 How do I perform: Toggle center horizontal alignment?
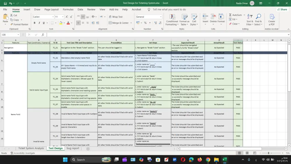(x=83, y=23)
